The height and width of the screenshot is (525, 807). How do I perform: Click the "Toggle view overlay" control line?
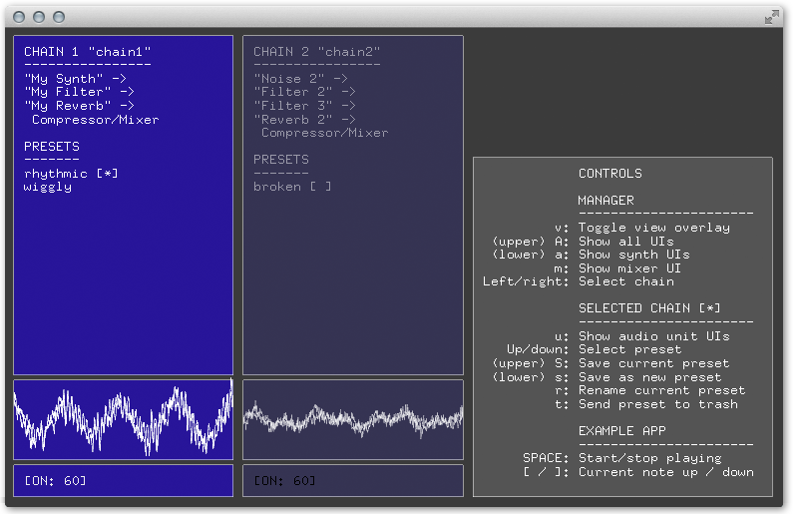click(x=642, y=228)
